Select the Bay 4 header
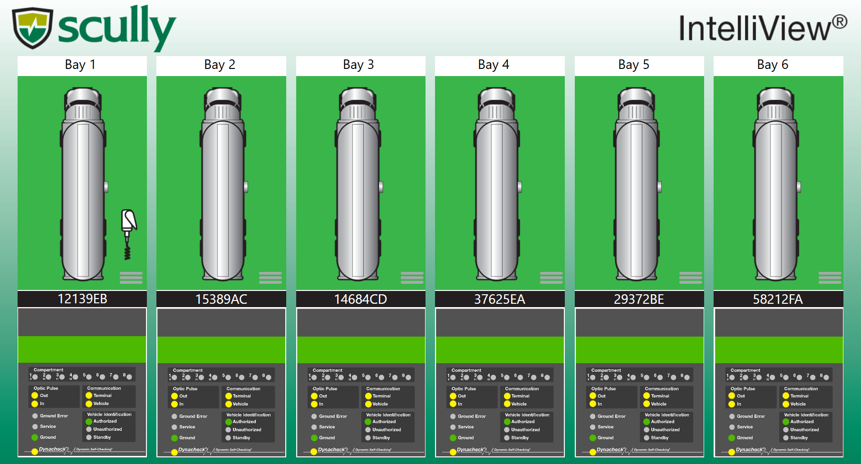The width and height of the screenshot is (861, 464). click(x=500, y=66)
